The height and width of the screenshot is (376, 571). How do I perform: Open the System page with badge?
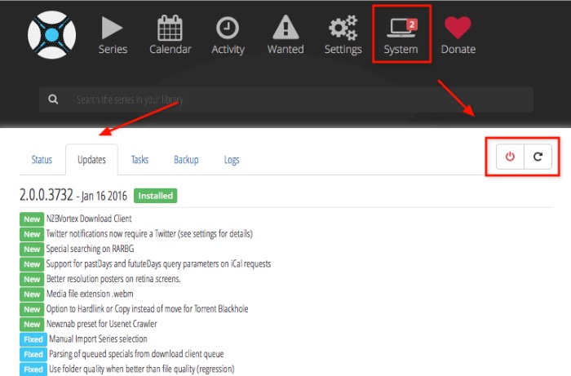[x=400, y=36]
